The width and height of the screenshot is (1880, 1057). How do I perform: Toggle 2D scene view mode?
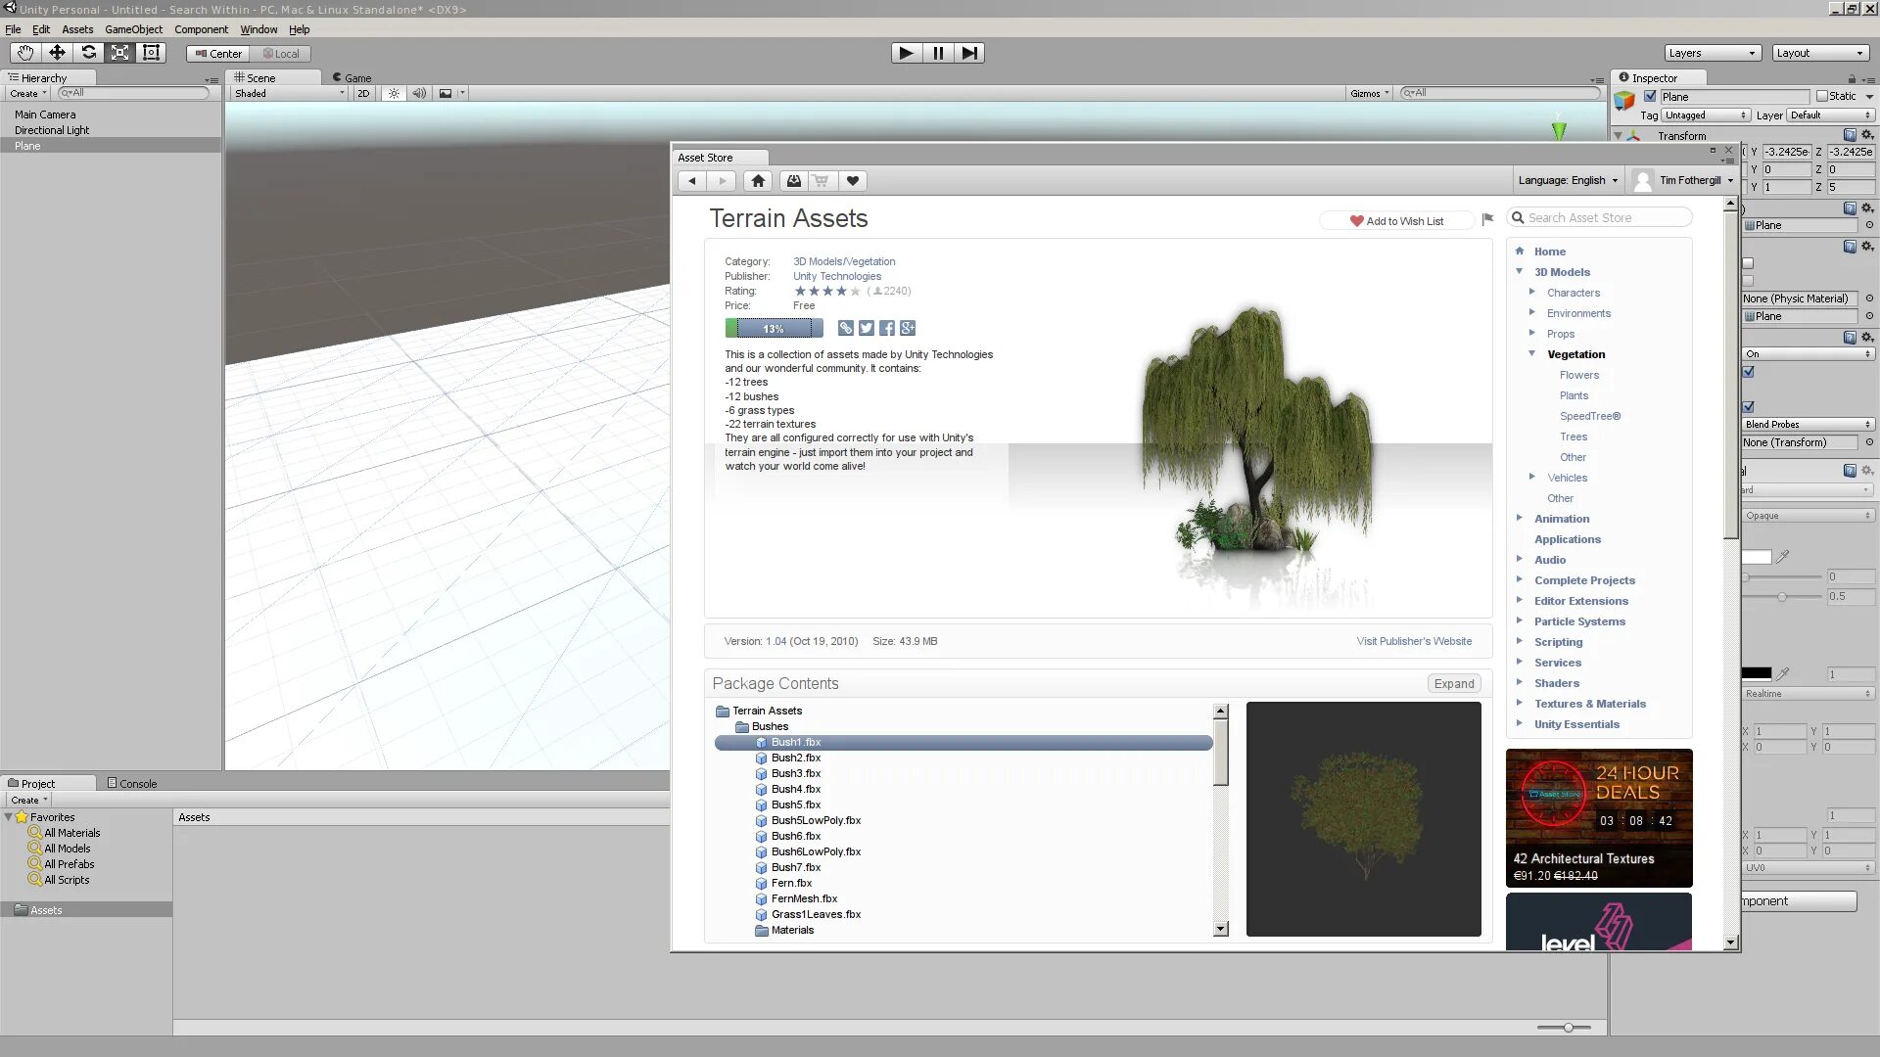pyautogui.click(x=363, y=93)
